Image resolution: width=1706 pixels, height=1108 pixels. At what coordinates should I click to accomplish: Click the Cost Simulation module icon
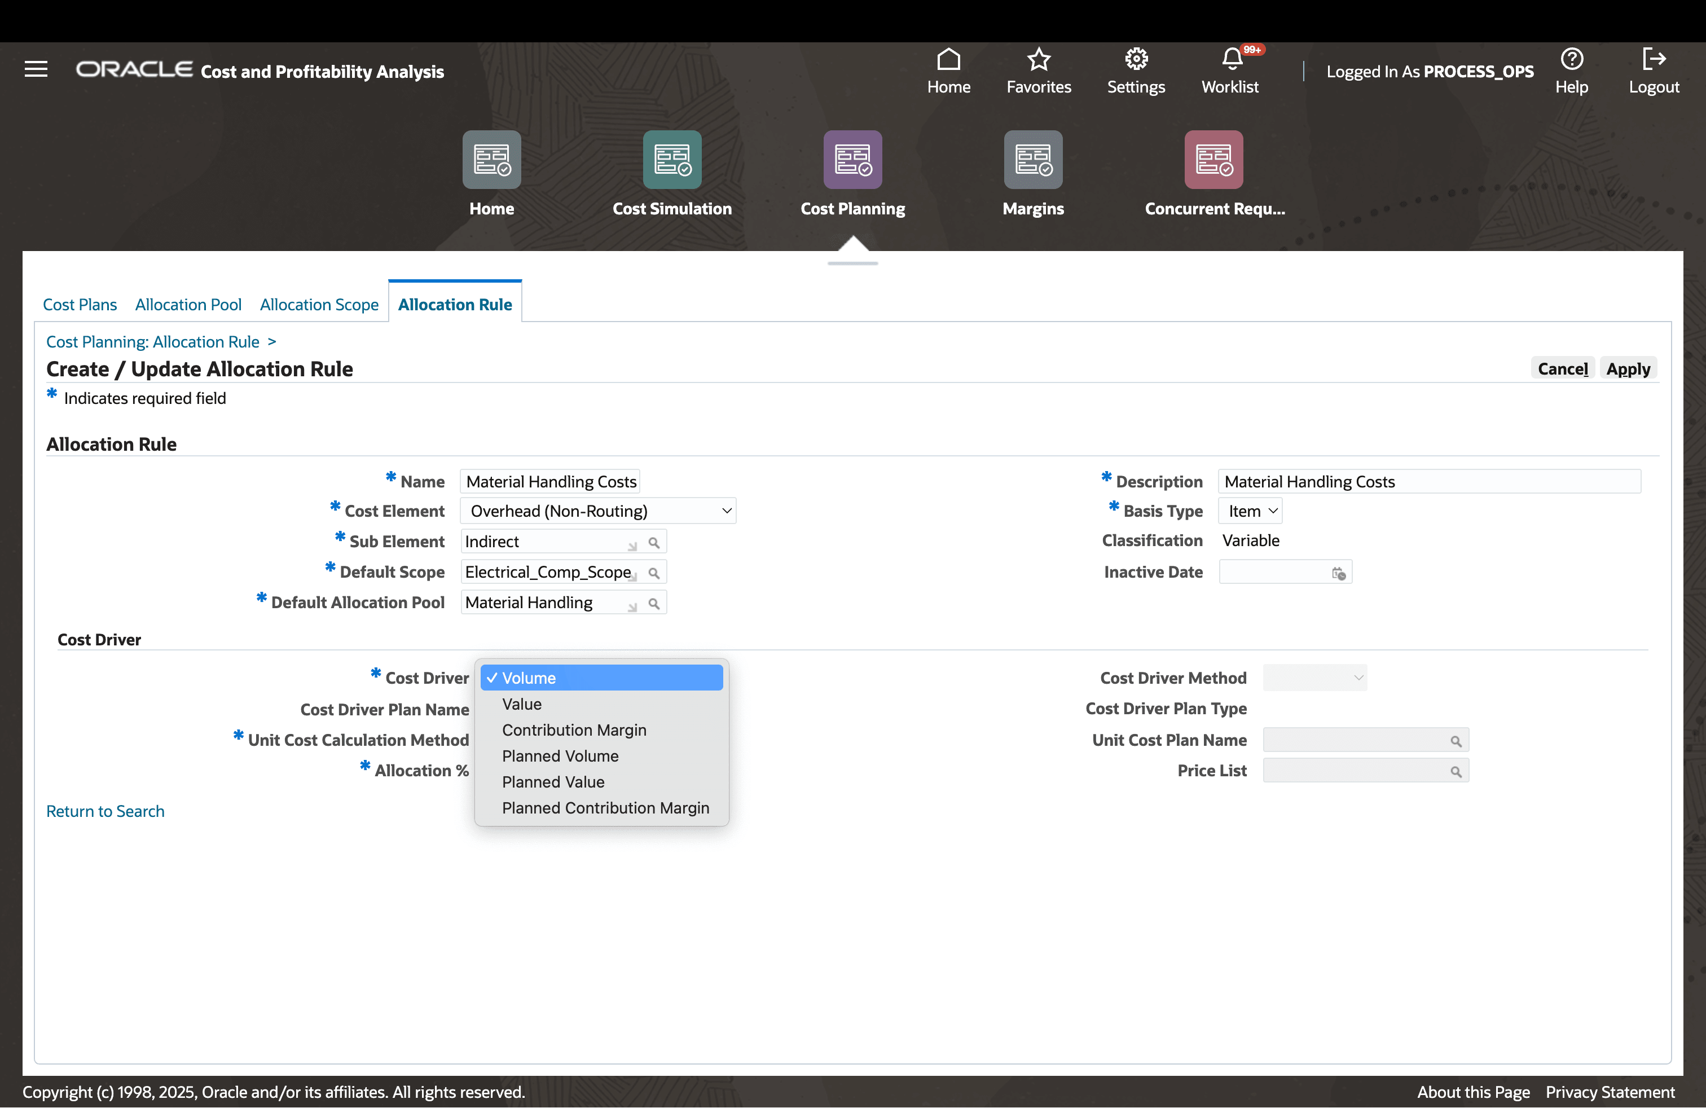pos(672,160)
